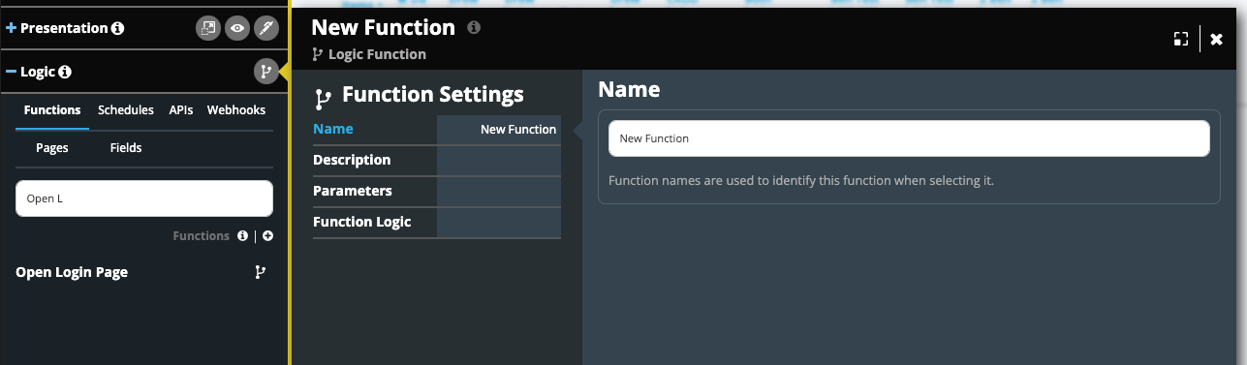The image size is (1247, 365).
Task: Click the Logic branch icon button
Action: pos(265,71)
